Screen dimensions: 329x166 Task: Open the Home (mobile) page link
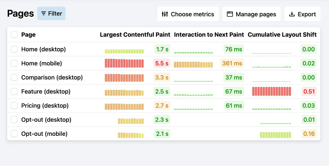coord(41,63)
